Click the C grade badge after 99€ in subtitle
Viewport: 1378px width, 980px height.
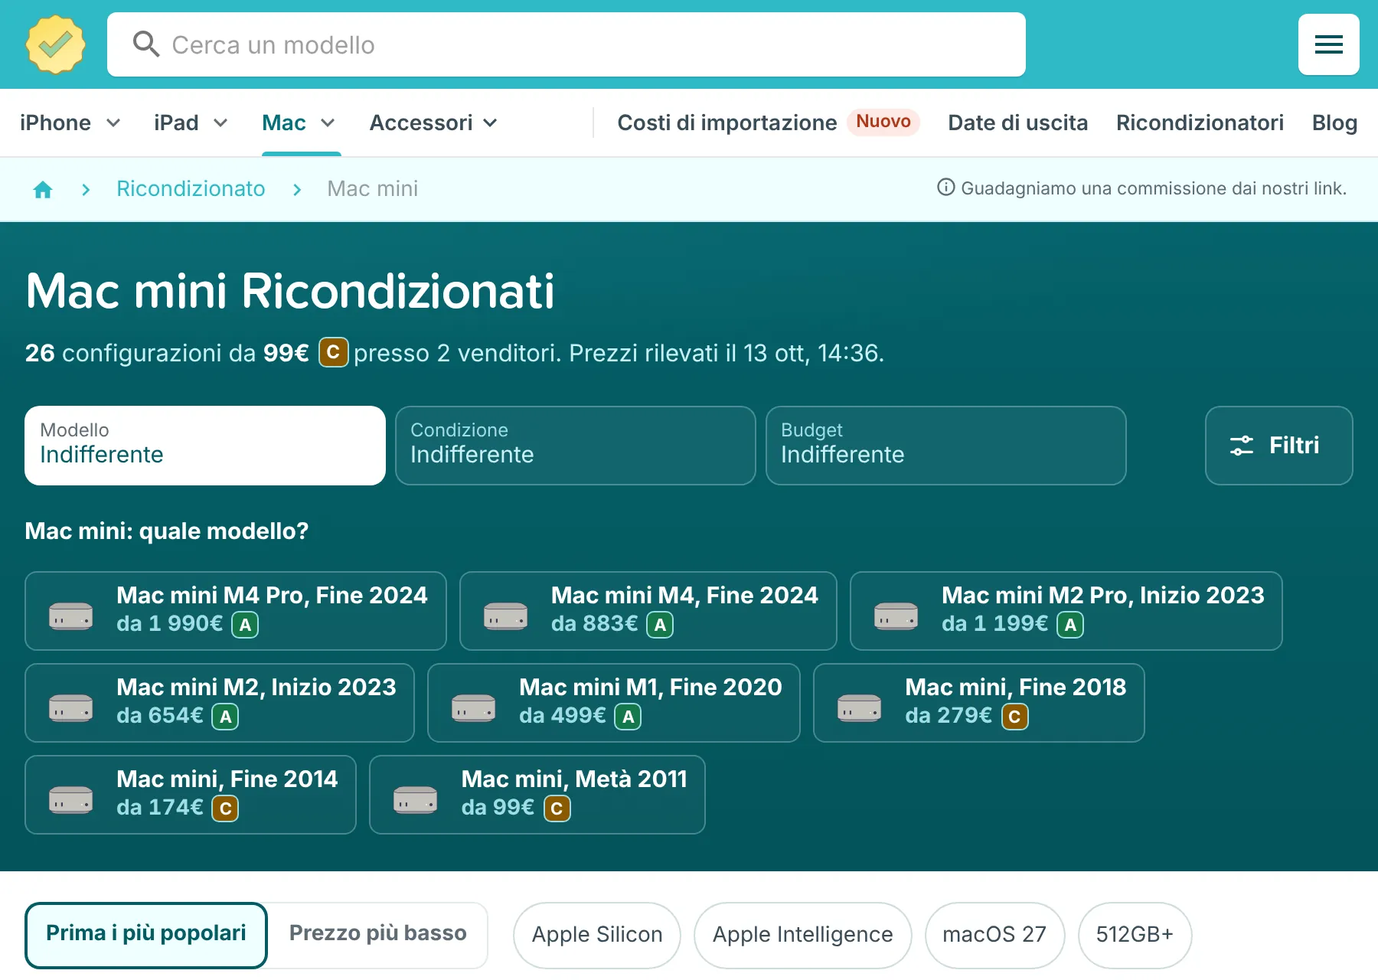pos(333,352)
